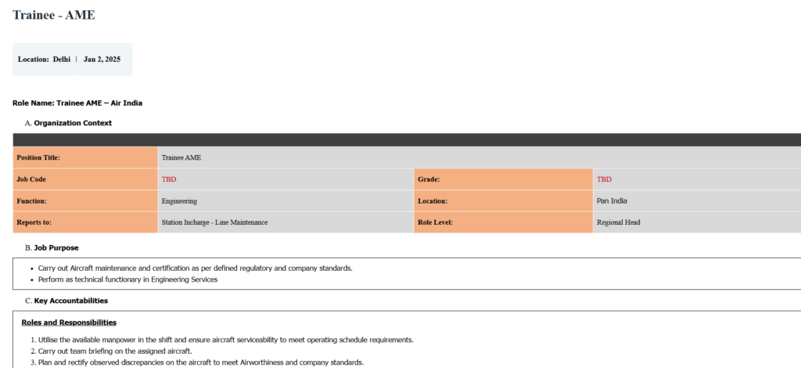Click the 'Carry out Aircraft maintenance and certification' bullet
The width and height of the screenshot is (801, 368).
(195, 268)
